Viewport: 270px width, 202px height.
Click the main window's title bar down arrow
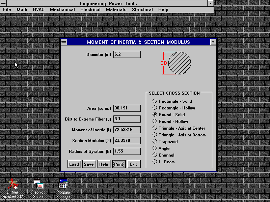210,3
